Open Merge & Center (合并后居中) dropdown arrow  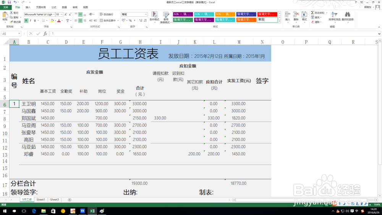pyautogui.click(x=118, y=21)
